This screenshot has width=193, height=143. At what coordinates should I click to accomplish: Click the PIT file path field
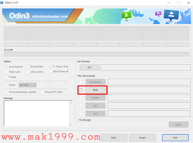tap(146, 67)
